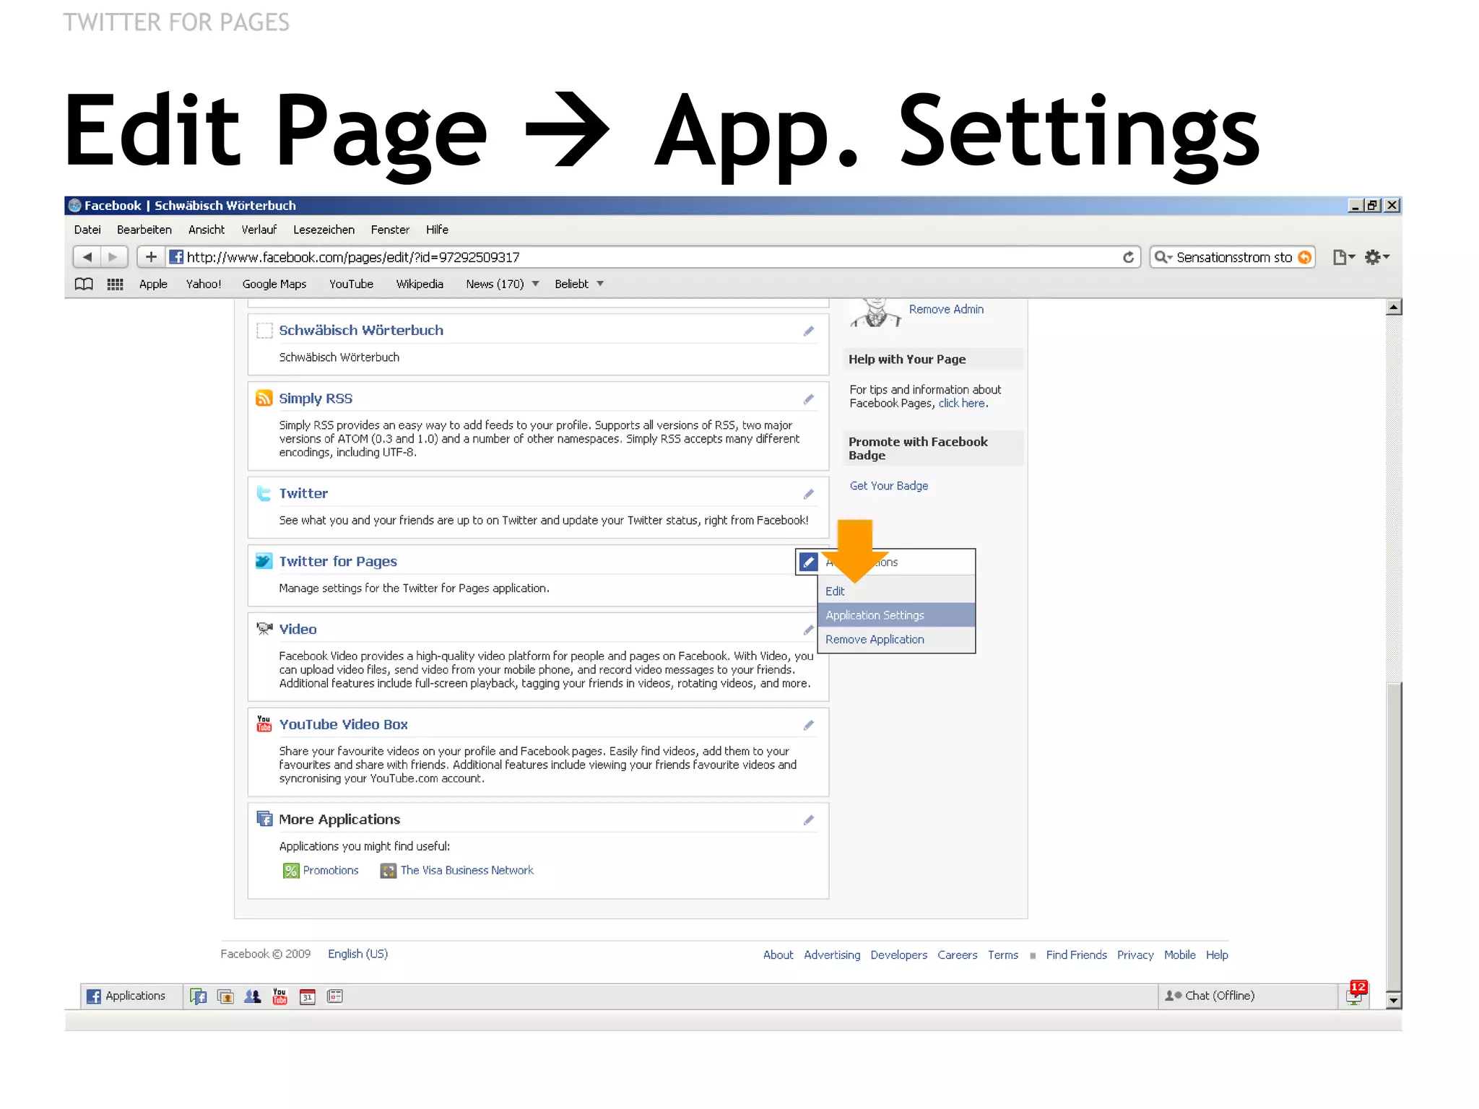
Task: Open the gear settings menu in toolbar
Action: [x=1376, y=257]
